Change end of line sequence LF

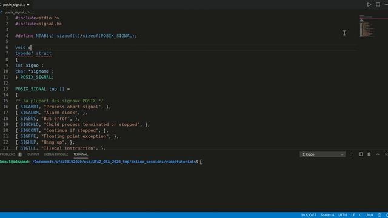353,215
